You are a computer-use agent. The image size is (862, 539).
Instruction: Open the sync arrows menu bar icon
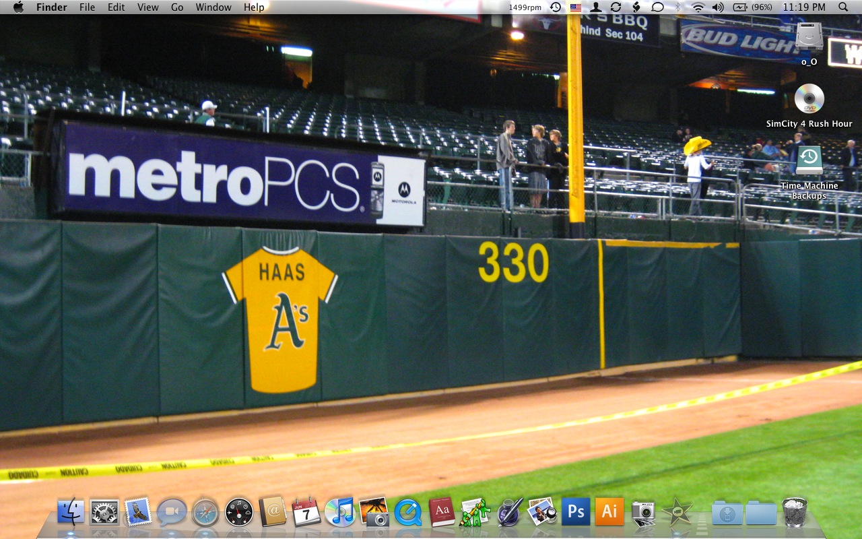point(616,7)
